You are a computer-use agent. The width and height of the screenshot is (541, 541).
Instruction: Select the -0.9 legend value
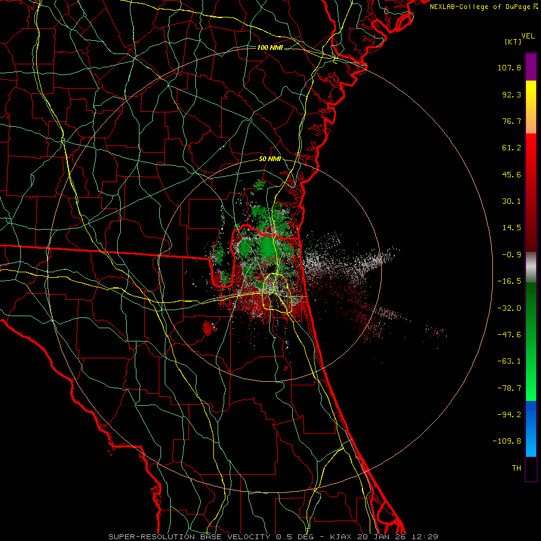(x=512, y=255)
